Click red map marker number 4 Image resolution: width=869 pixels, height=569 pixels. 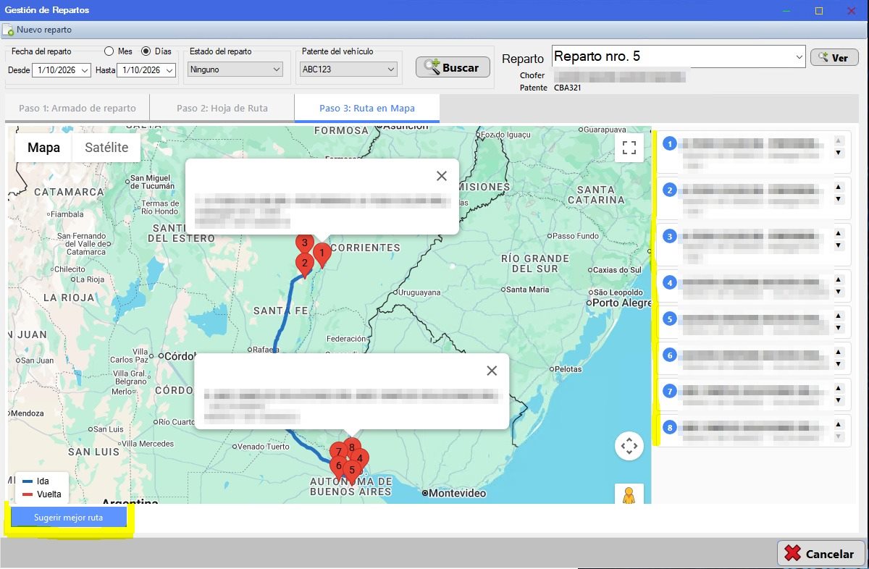click(361, 458)
